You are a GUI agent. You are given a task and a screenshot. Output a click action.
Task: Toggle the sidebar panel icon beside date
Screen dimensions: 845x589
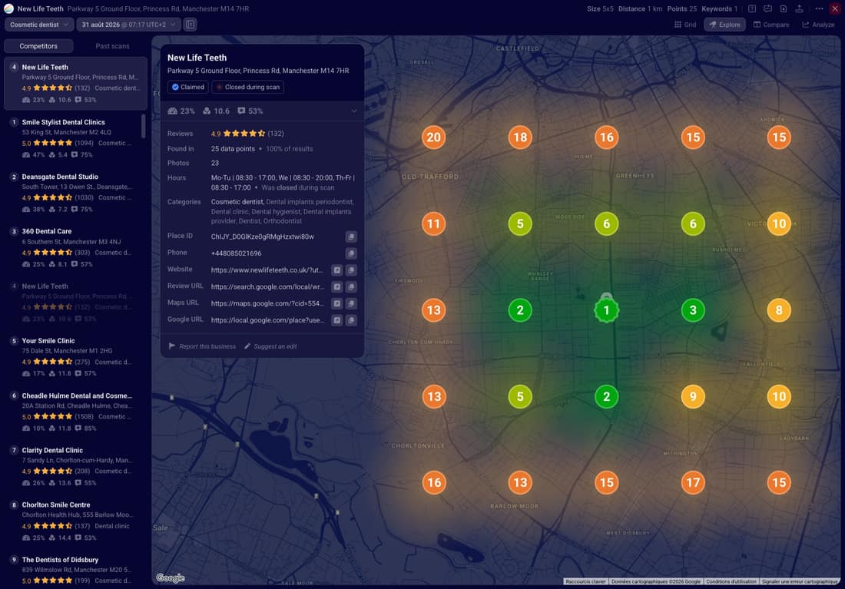[191, 25]
